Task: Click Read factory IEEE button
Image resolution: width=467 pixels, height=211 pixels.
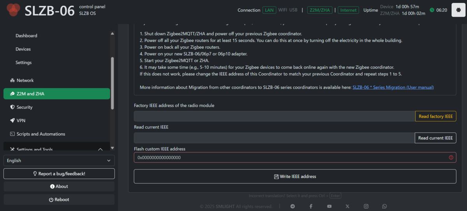Action: pyautogui.click(x=436, y=116)
